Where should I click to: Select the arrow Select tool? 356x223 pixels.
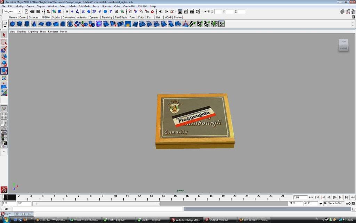click(4, 35)
